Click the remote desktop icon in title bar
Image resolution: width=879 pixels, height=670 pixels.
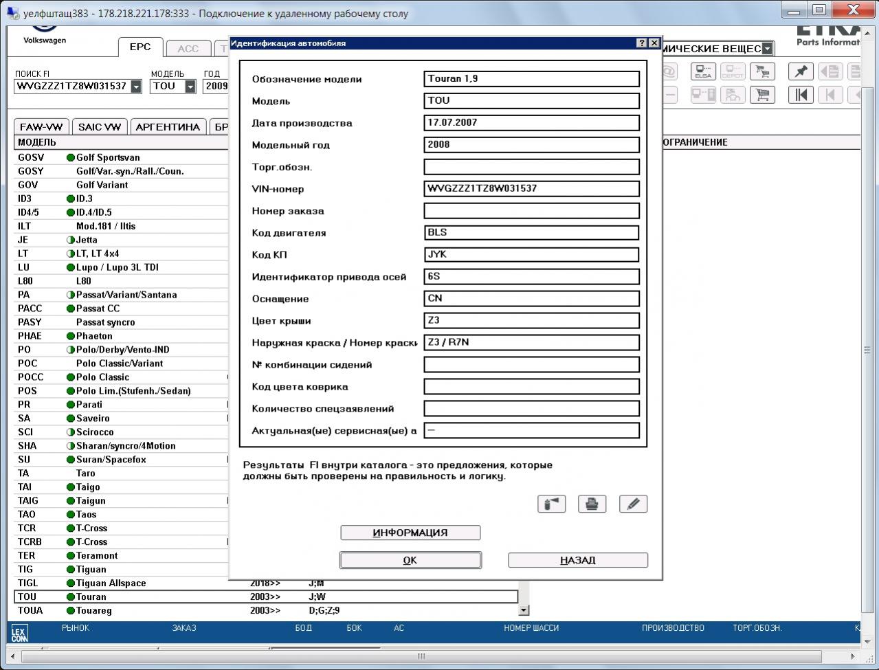tap(12, 13)
